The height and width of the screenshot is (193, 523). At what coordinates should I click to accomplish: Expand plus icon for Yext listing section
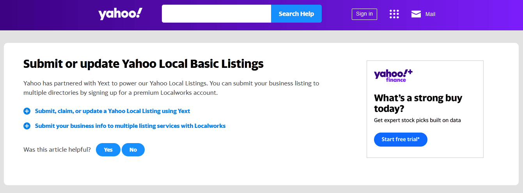click(27, 111)
